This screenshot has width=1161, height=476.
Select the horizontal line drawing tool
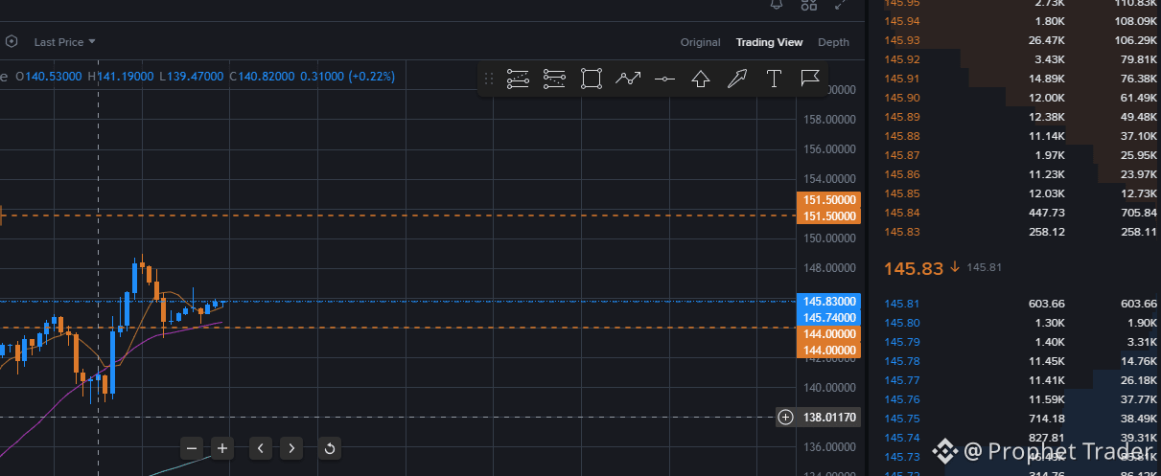click(x=664, y=79)
